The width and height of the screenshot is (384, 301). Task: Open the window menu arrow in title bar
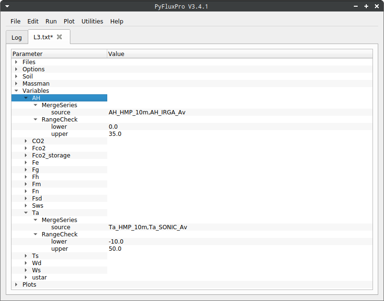(7, 6)
